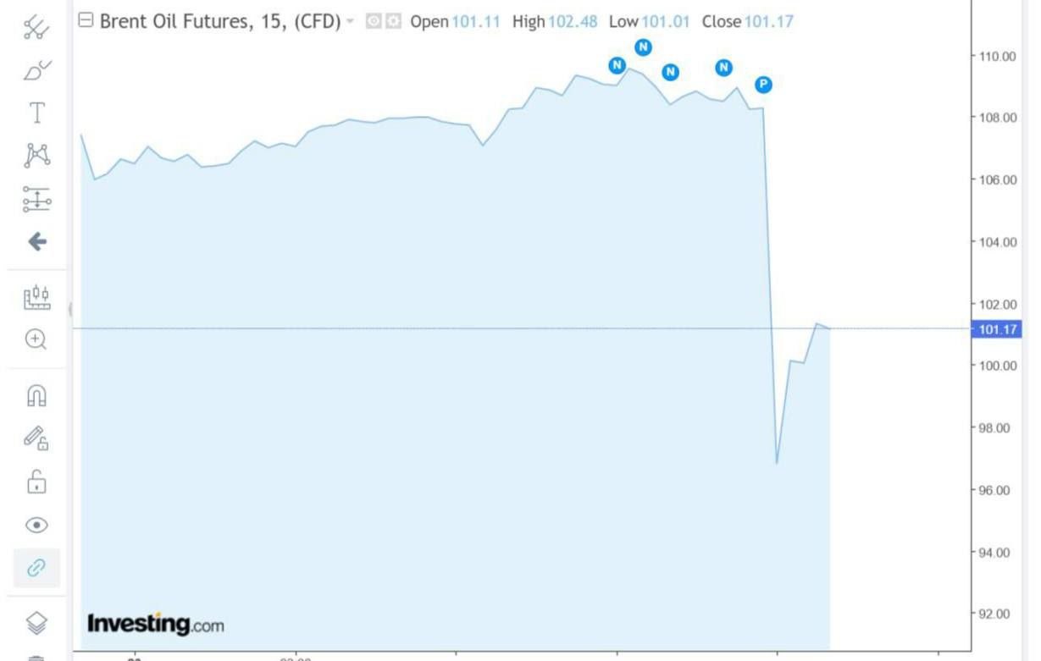This screenshot has width=1041, height=661.
Task: Toggle stay in drawing mode pencil
Action: [36, 438]
